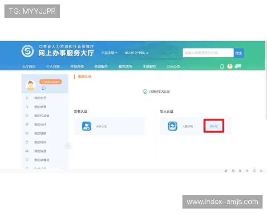Click the magnifier icon in bottom bar
The height and width of the screenshot is (213, 267).
[261, 171]
